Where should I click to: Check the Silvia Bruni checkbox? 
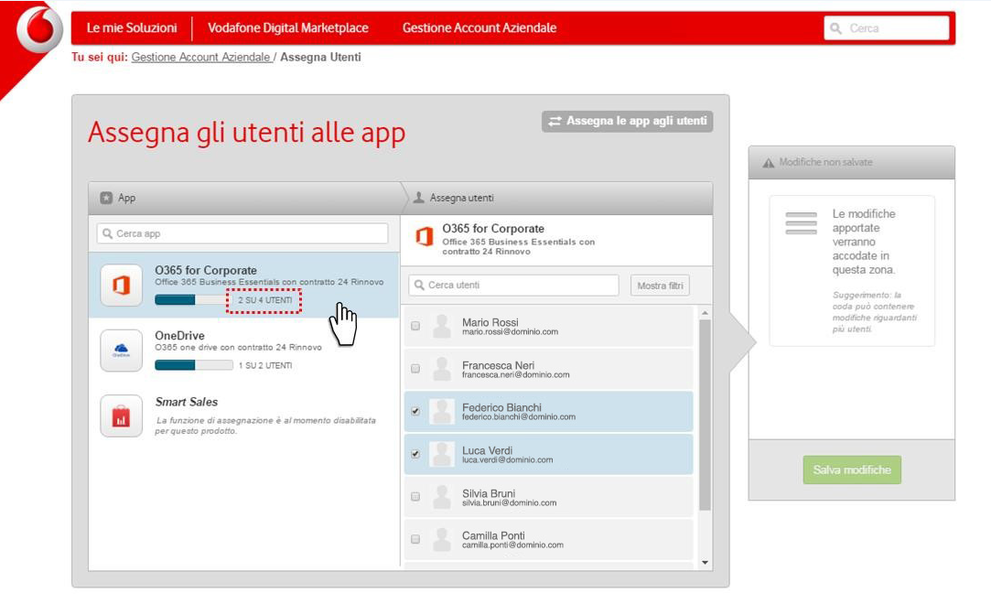415,497
